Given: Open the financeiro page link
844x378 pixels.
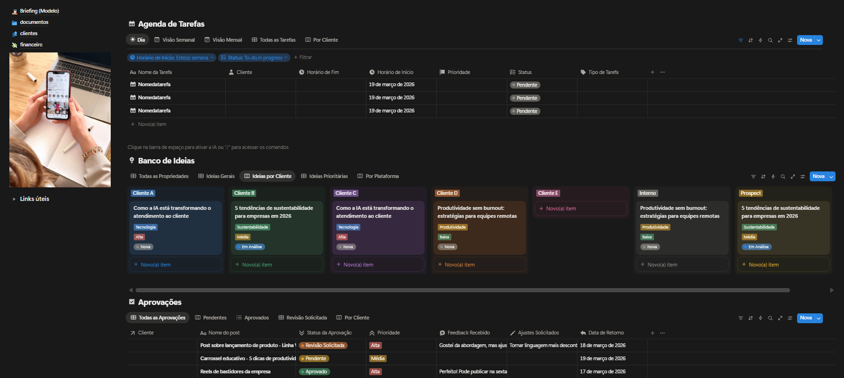Looking at the screenshot, I should pos(31,44).
